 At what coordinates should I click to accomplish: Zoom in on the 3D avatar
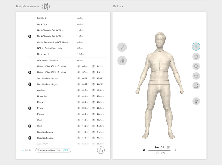[196, 66]
